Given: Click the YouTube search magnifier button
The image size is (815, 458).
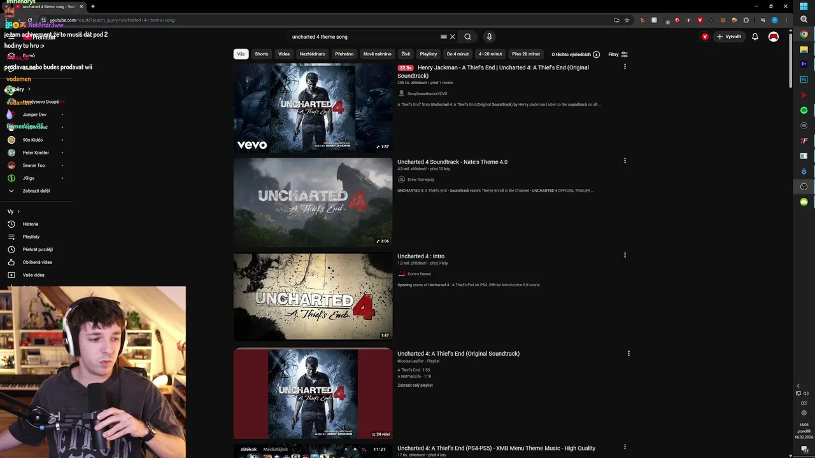Looking at the screenshot, I should pyautogui.click(x=467, y=37).
